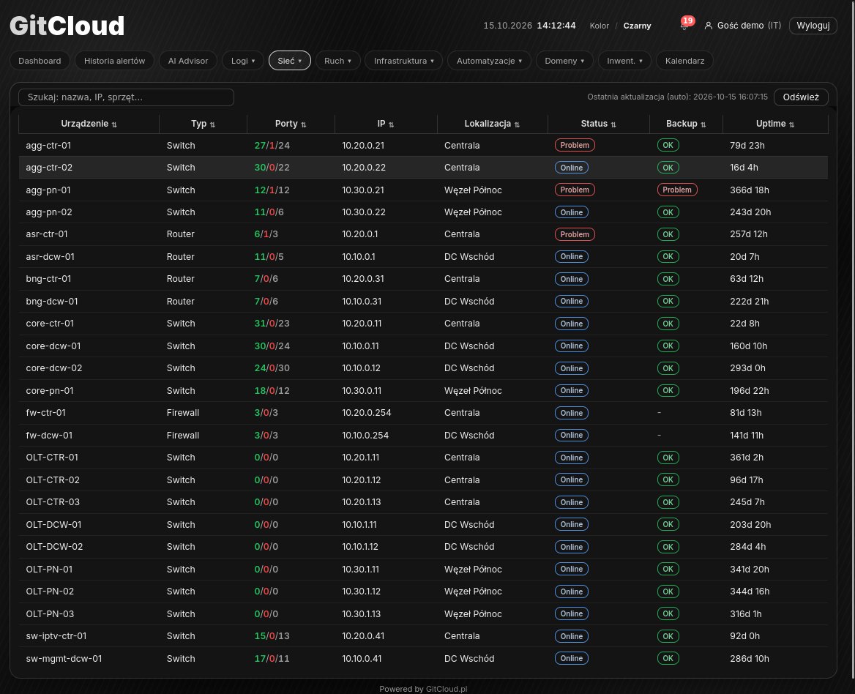The image size is (855, 694).
Task: Sort by Backup using its sort arrows
Action: 703,124
